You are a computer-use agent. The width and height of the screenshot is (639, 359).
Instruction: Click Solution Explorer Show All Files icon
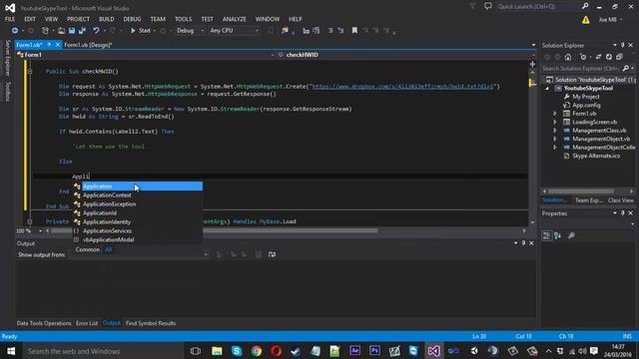[619, 57]
